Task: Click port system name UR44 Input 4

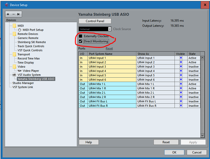Action: 112,71
